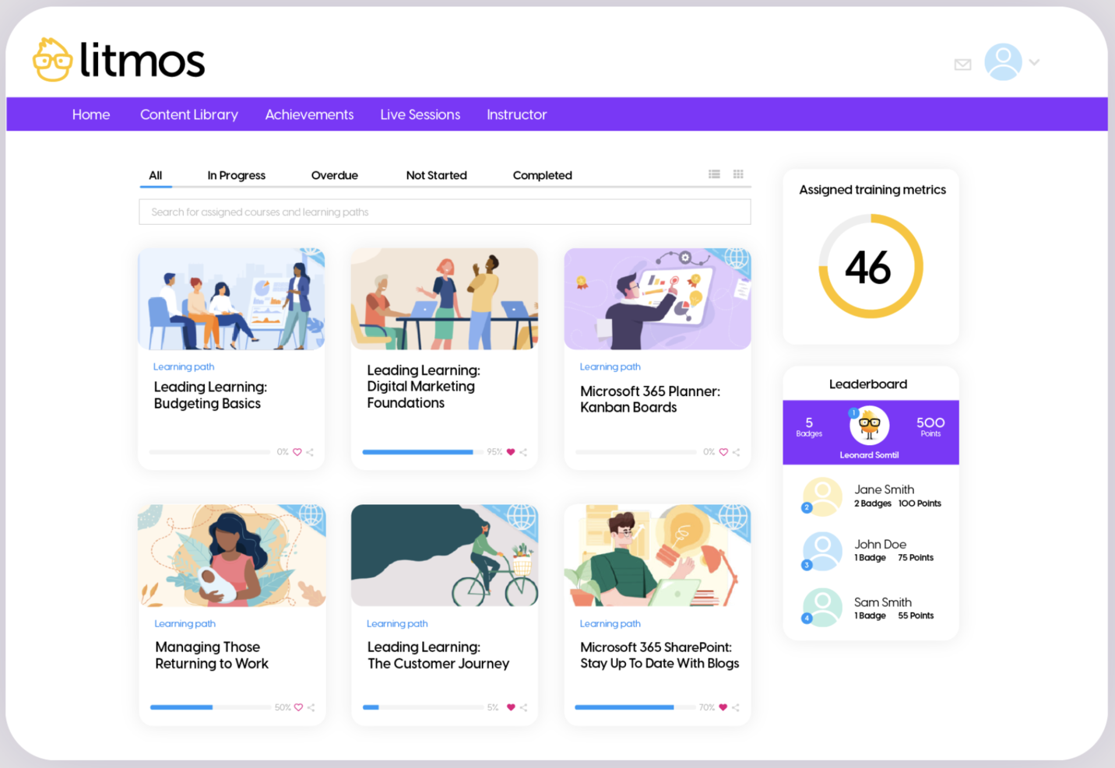Share the Digital Marketing Foundations course

[523, 451]
